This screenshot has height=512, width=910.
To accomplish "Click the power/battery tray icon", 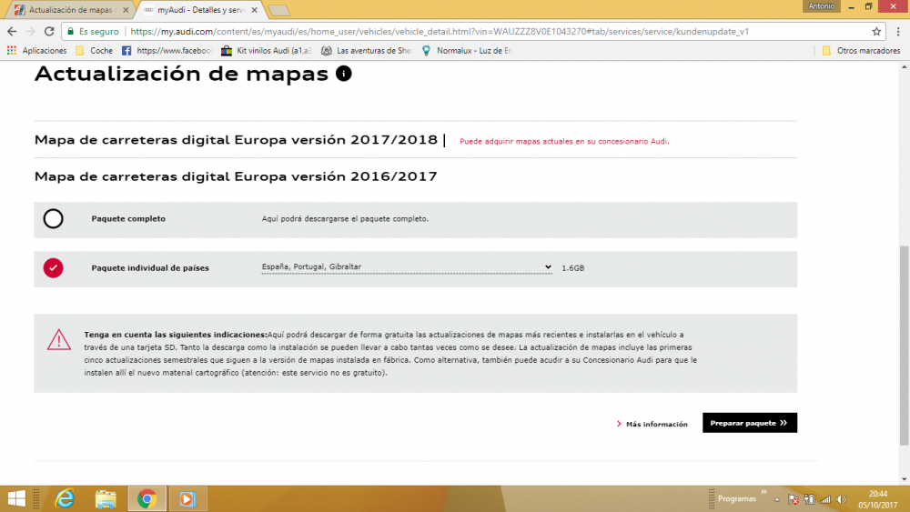I will point(810,499).
